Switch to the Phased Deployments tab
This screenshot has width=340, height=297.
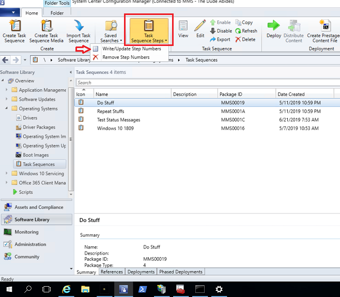coord(181,272)
